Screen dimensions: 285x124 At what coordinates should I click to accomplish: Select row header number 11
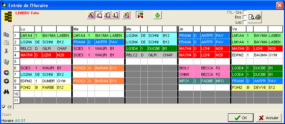17,100
